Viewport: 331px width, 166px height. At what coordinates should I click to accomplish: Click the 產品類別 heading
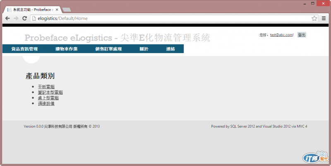40,76
